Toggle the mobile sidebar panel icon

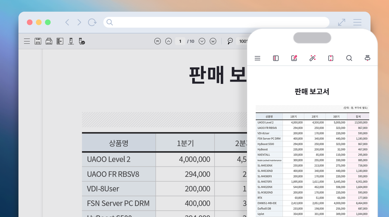(276, 58)
